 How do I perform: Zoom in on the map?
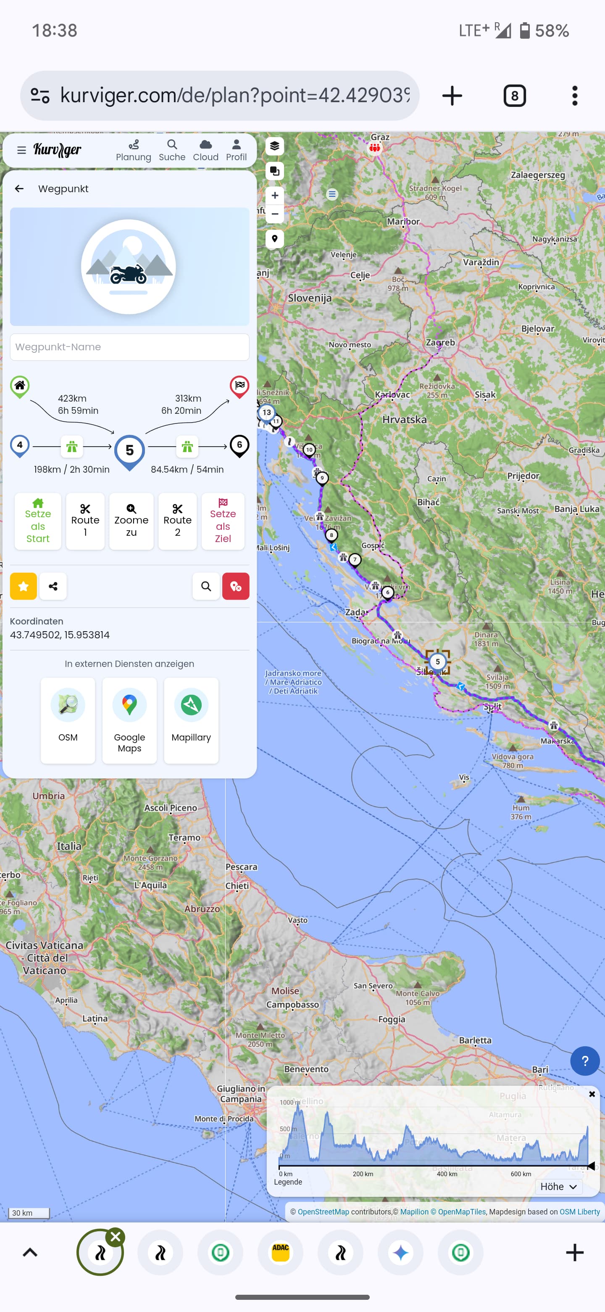pos(274,195)
